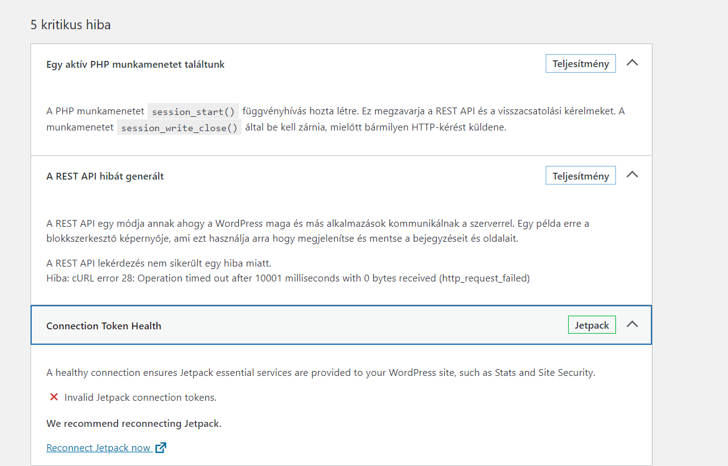Screen dimensions: 728x466
Task: Open the Reconnect Jetpack now link
Action: (x=98, y=448)
